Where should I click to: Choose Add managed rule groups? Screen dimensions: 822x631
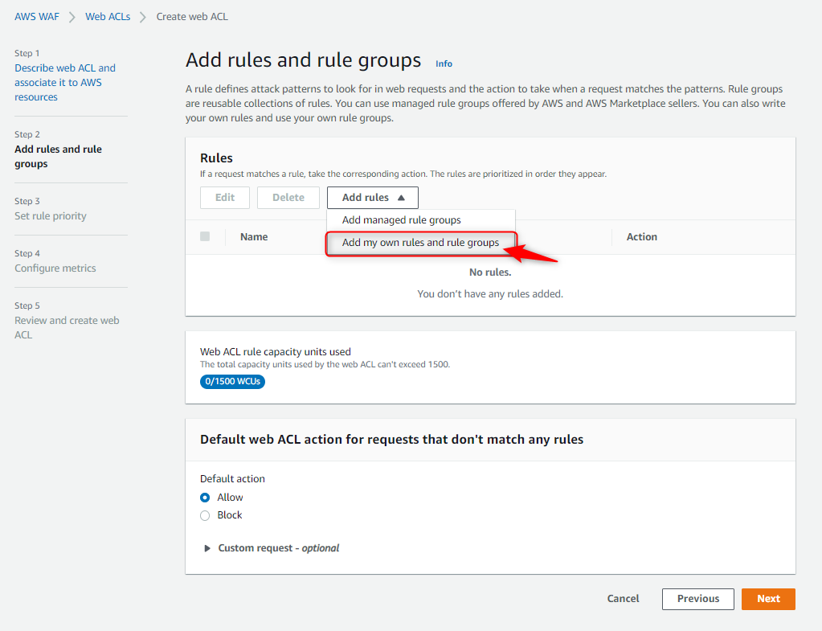(x=401, y=220)
